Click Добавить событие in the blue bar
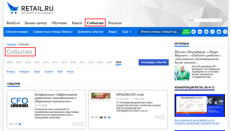231x131 pixels. coord(90,32)
